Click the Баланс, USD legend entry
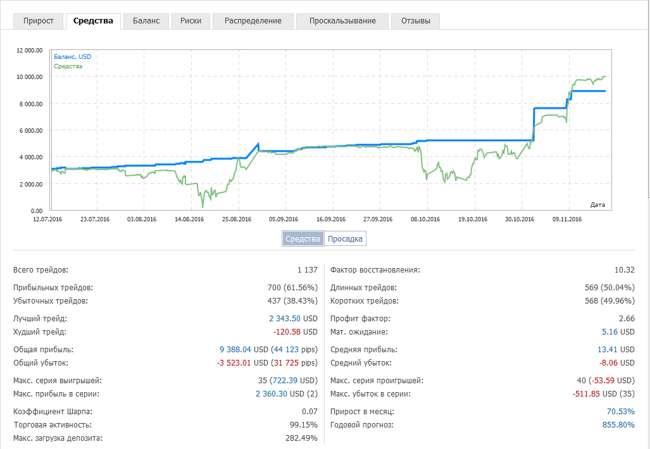This screenshot has width=650, height=449. 73,57
